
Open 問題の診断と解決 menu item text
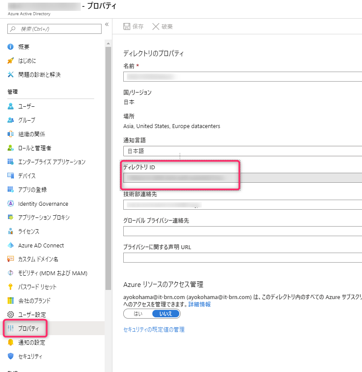39,75
